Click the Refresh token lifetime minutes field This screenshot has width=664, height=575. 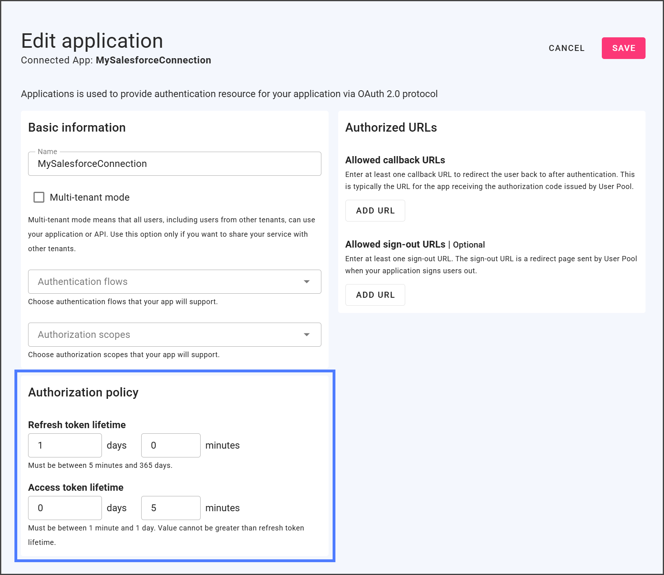pos(171,445)
